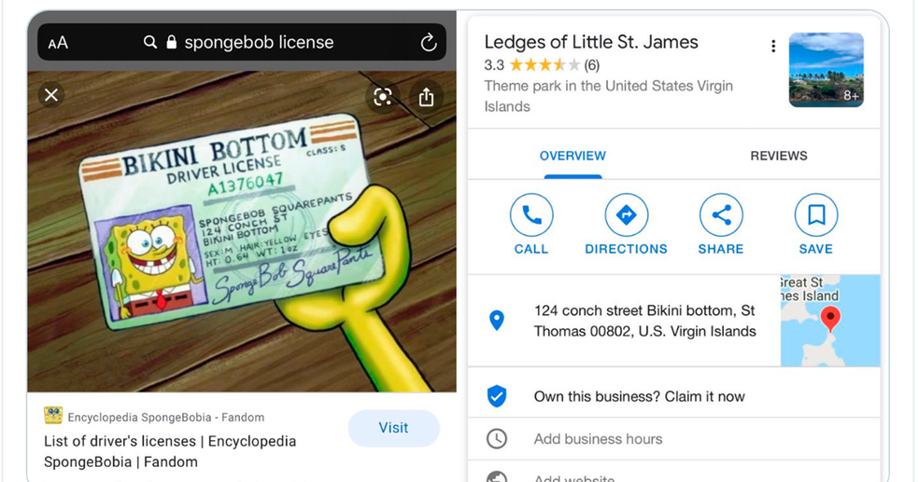Close the SpongeBob license image viewer
The height and width of the screenshot is (482, 919).
point(51,95)
